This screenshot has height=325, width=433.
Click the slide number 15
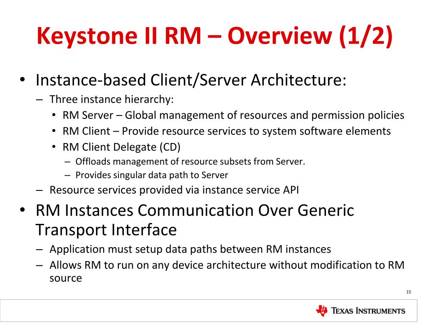[x=409, y=292]
